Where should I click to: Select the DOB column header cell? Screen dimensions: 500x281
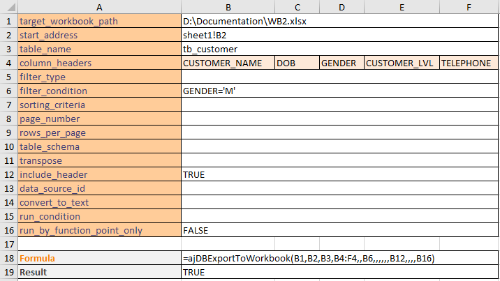[297, 63]
